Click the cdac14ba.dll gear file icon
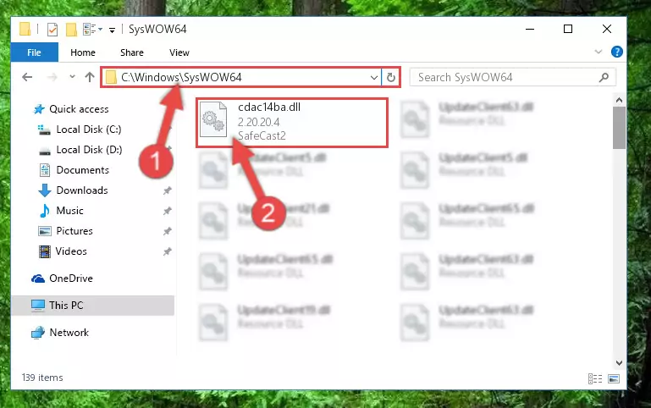The image size is (651, 408). (213, 120)
